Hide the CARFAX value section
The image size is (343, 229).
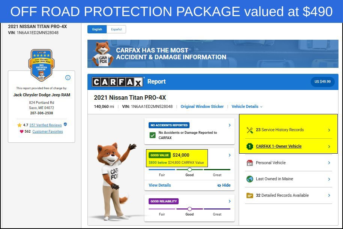[x=224, y=185]
